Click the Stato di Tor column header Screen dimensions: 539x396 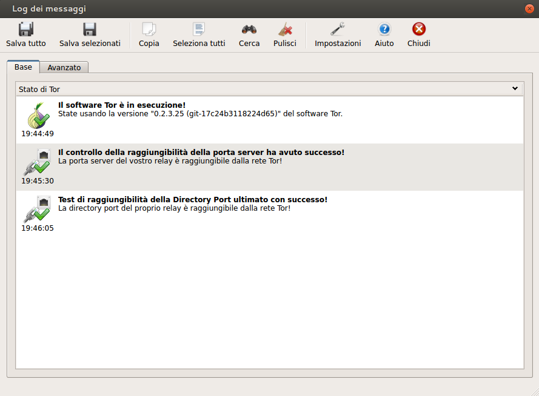[x=269, y=89]
